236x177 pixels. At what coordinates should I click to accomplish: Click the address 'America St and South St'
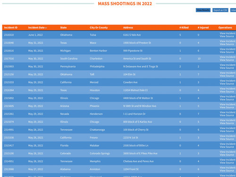[137, 59]
